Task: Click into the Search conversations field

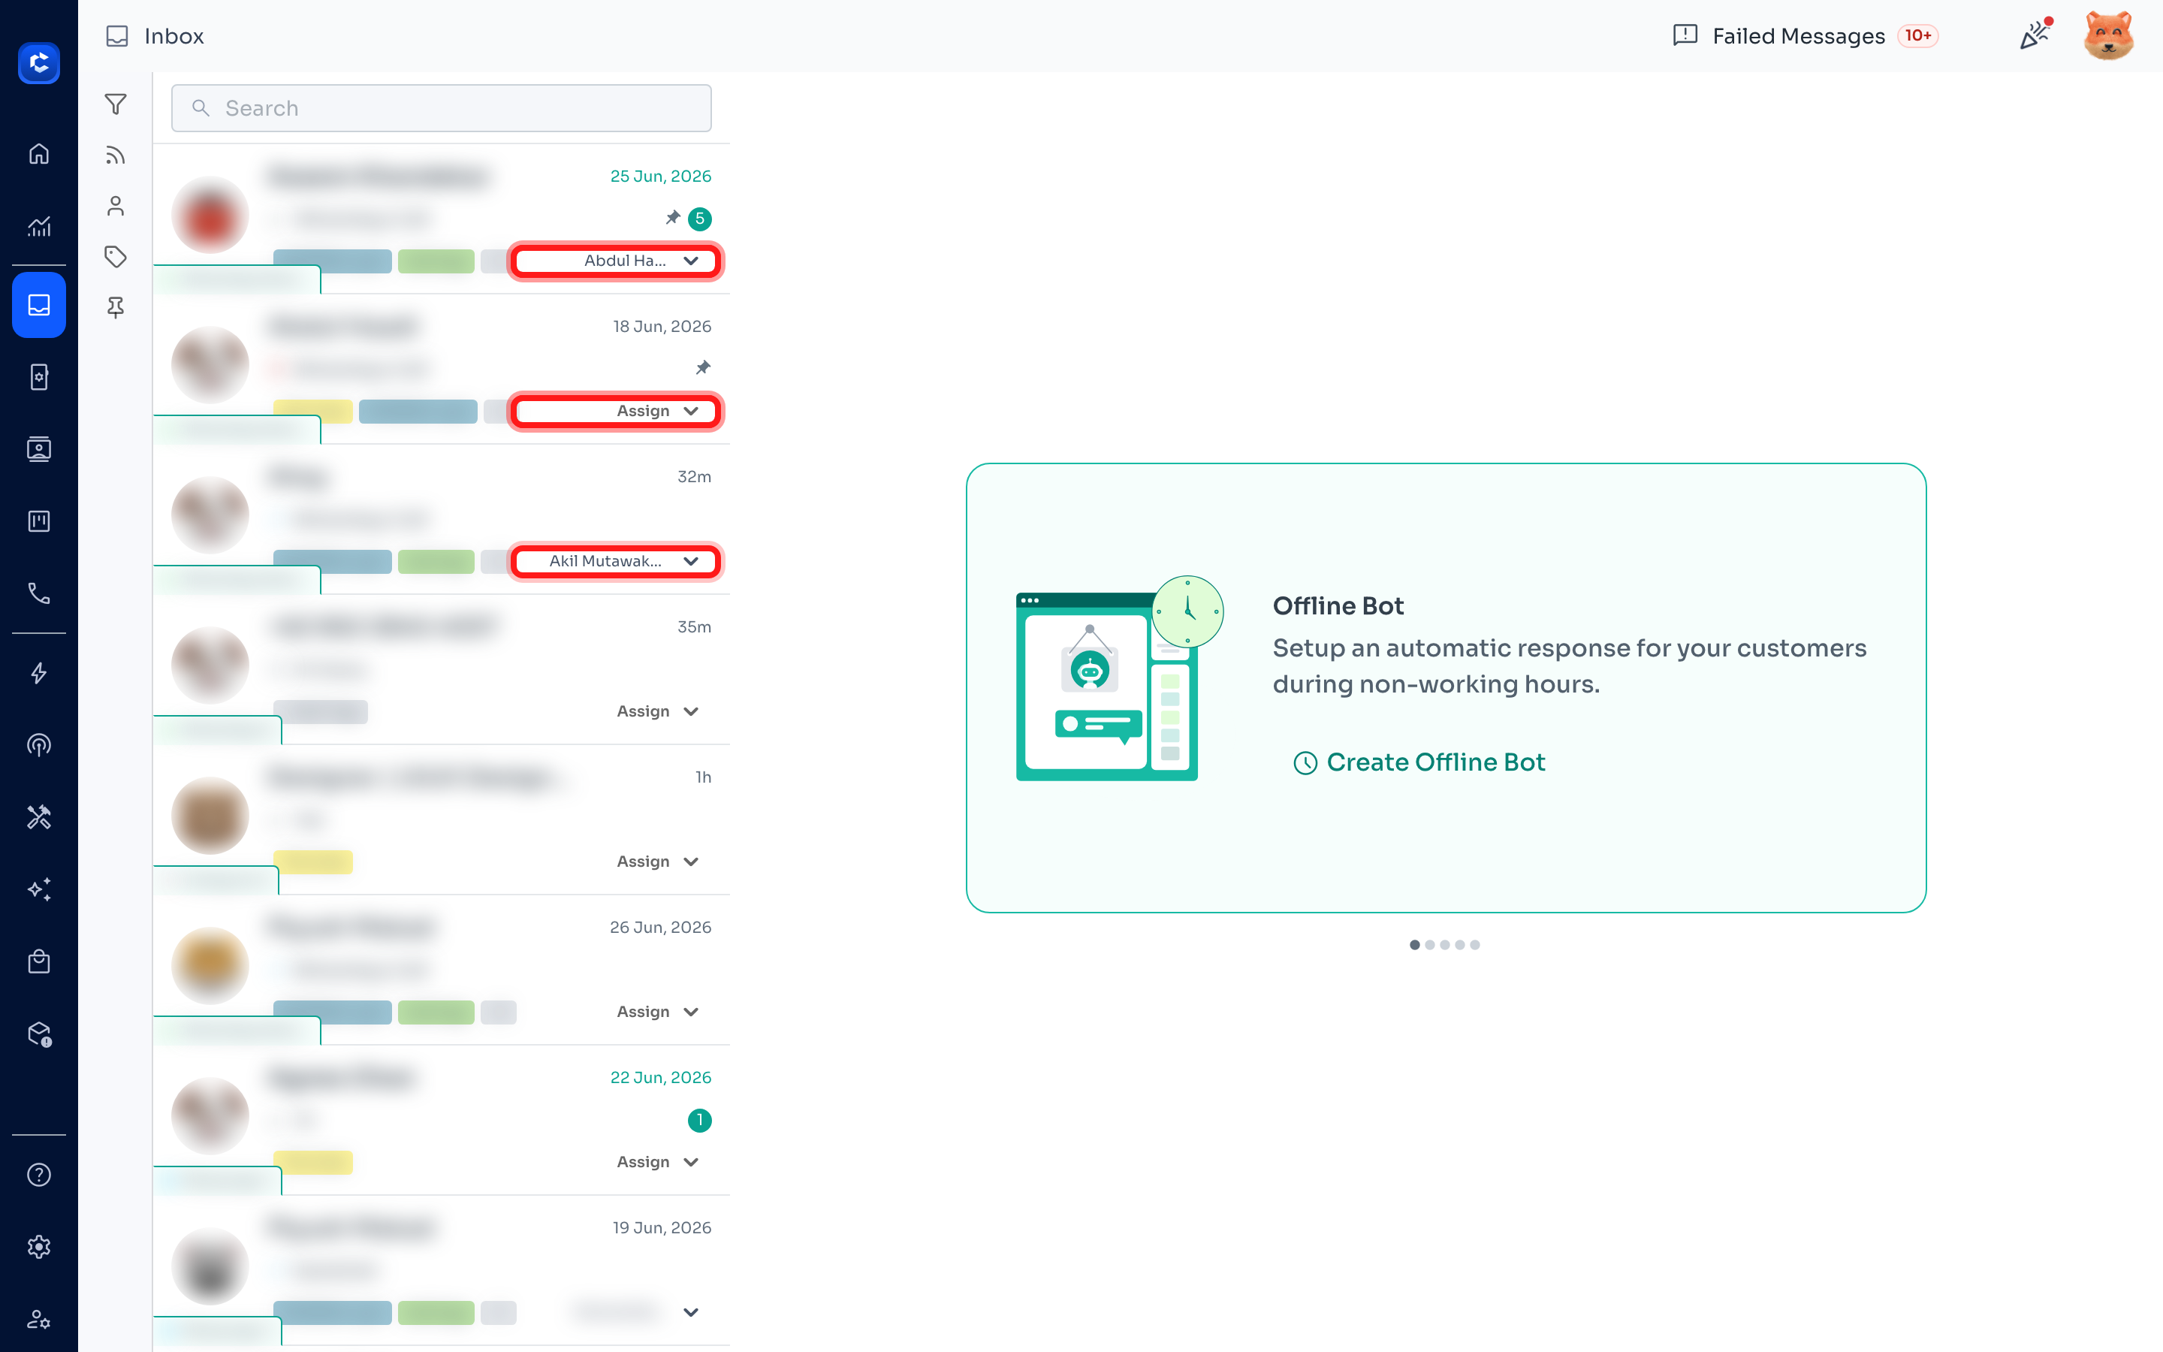Action: click(442, 108)
